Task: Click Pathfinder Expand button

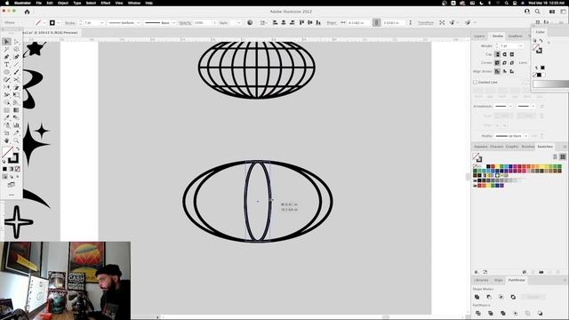Action: point(533,297)
